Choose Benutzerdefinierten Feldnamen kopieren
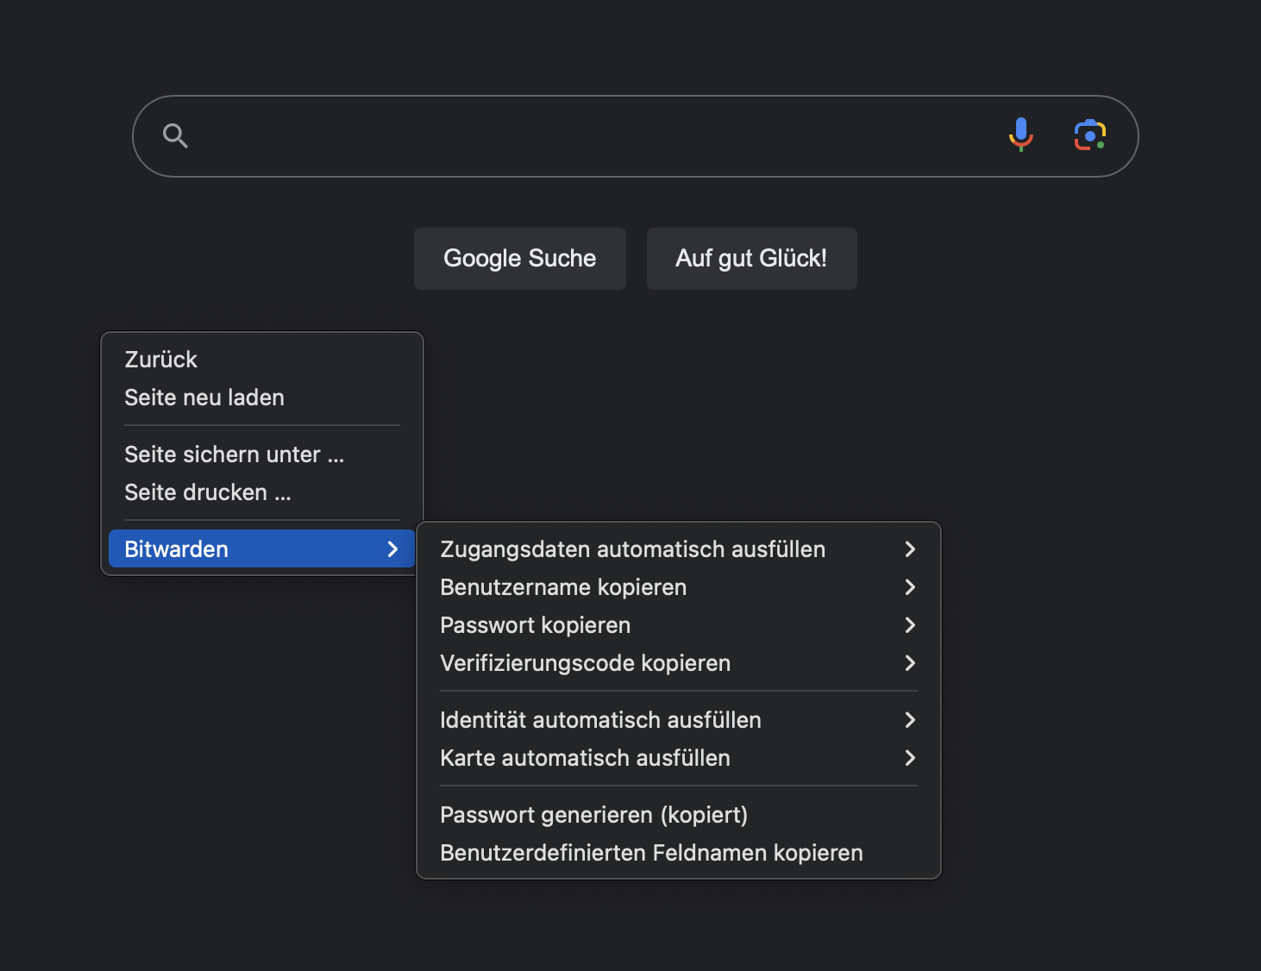 [x=679, y=853]
